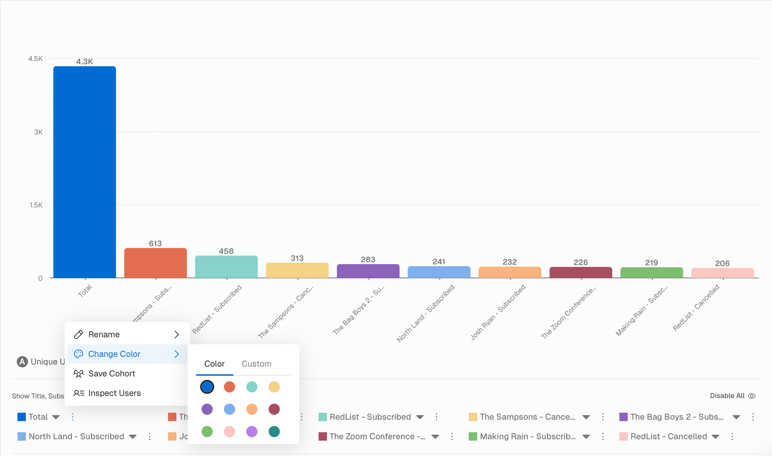Viewport: 772px width, 456px height.
Task: Click the Inspect Users list icon
Action: (x=79, y=393)
